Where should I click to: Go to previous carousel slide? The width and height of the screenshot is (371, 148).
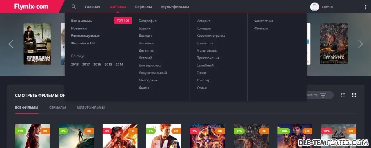11,44
